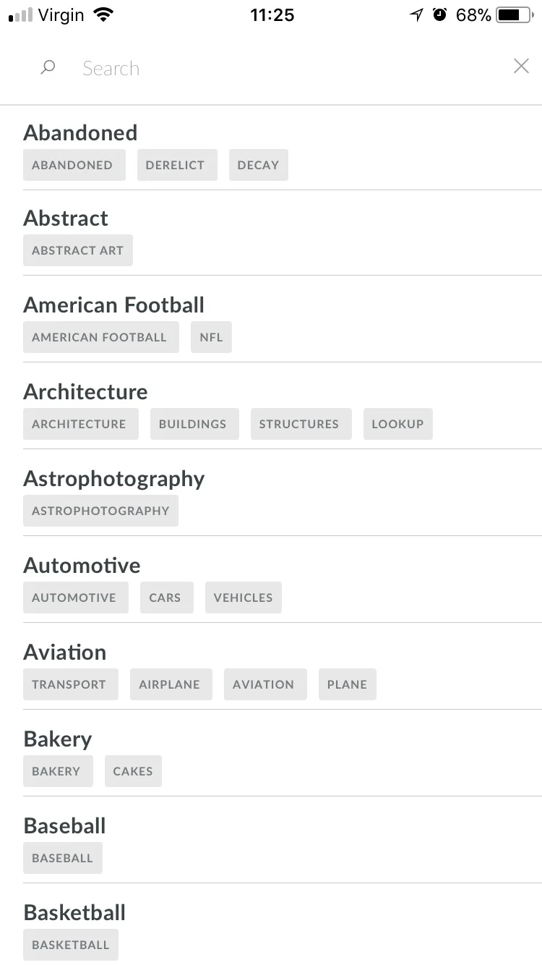Image resolution: width=542 pixels, height=965 pixels.
Task: Open the Bakery category heading
Action: tap(58, 739)
